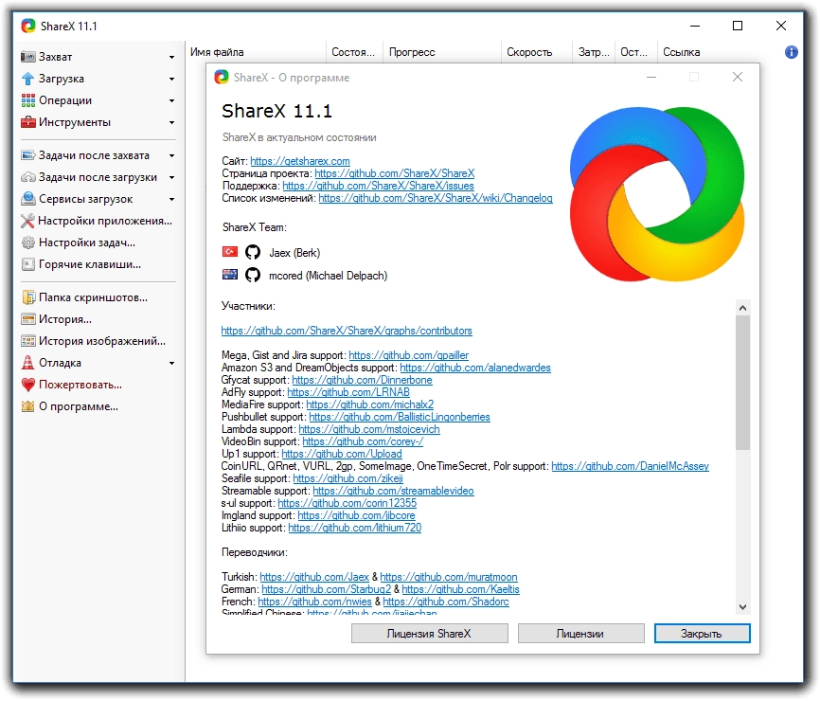Click the Australian flag icon beside mcored
Image resolution: width=820 pixels, height=701 pixels.
pyautogui.click(x=230, y=275)
